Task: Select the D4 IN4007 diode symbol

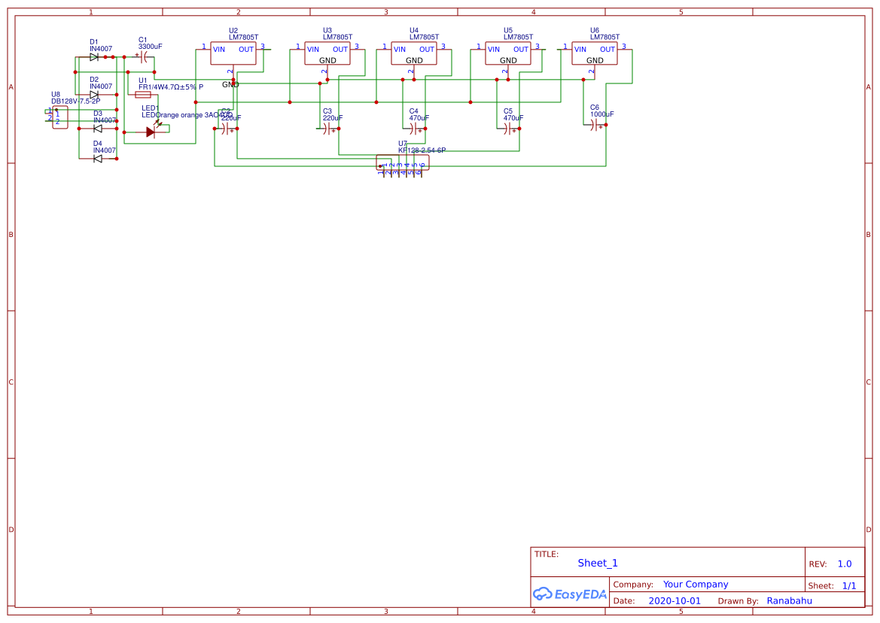Action: coord(96,159)
